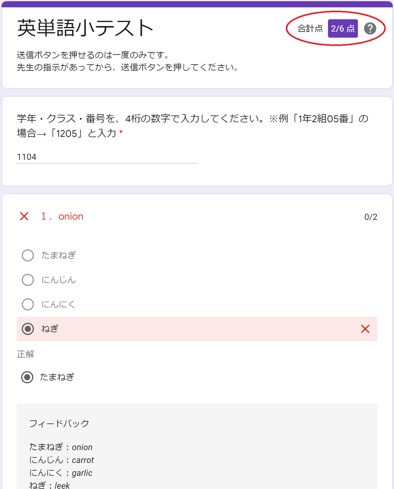The image size is (394, 489).
Task: Click the help question mark icon
Action: click(370, 28)
